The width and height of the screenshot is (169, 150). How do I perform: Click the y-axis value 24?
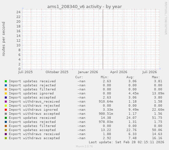coord(18,12)
